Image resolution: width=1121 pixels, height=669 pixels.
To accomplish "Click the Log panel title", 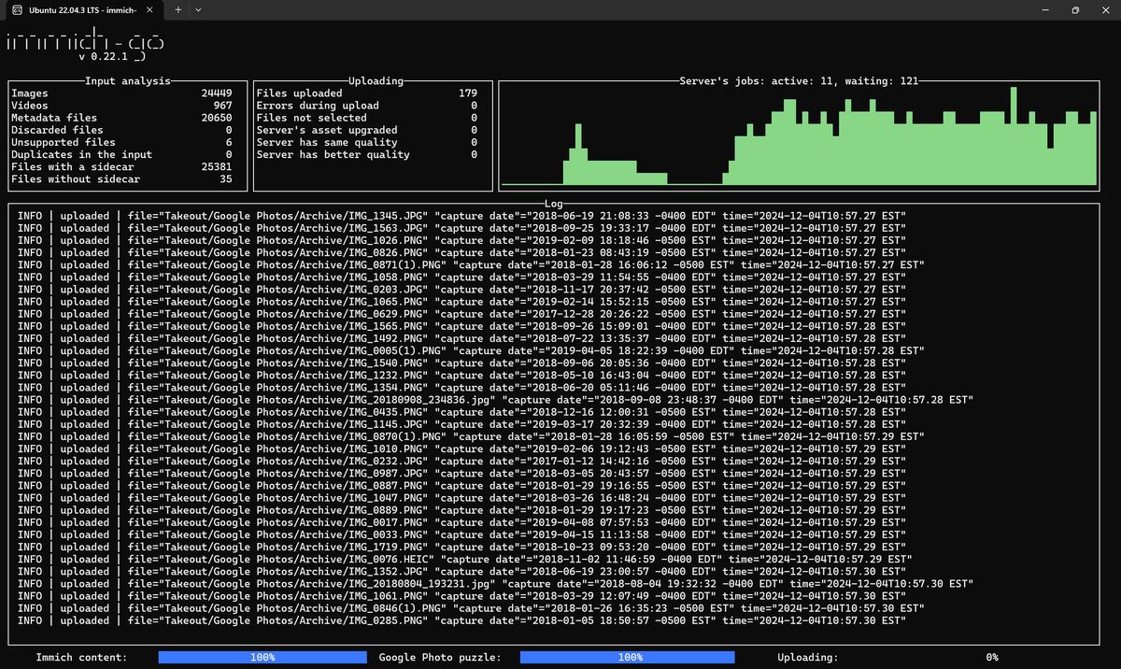I will tap(554, 203).
